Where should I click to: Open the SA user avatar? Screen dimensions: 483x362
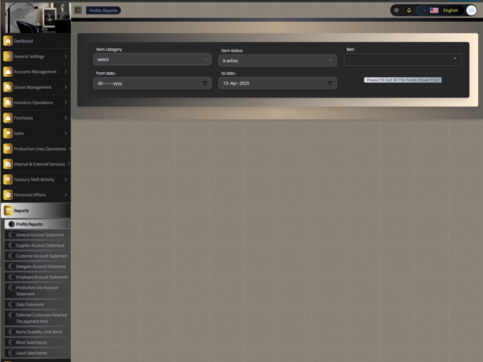pyautogui.click(x=471, y=10)
